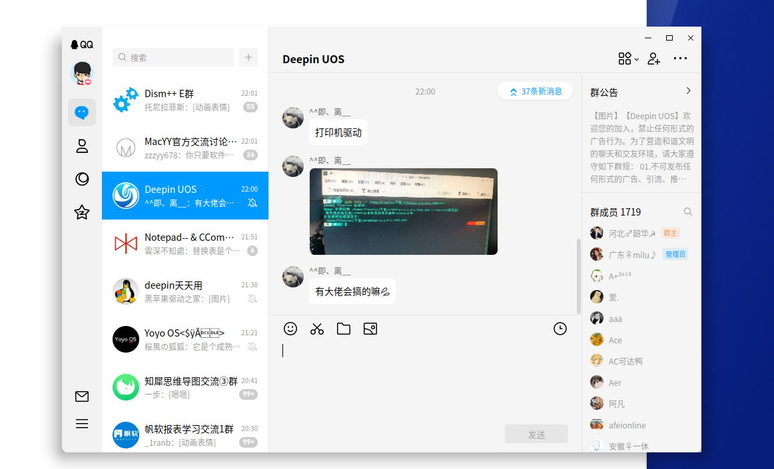
Task: Click the 打印机驱动 message bubble
Action: tap(338, 132)
